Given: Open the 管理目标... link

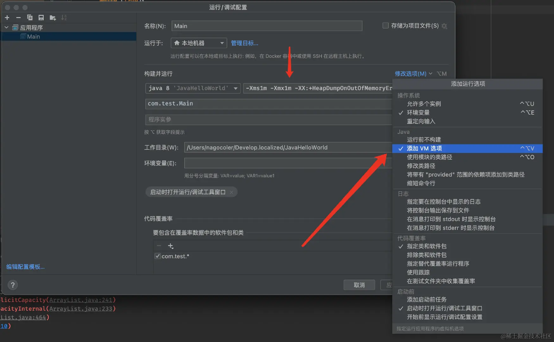Looking at the screenshot, I should click(x=244, y=43).
